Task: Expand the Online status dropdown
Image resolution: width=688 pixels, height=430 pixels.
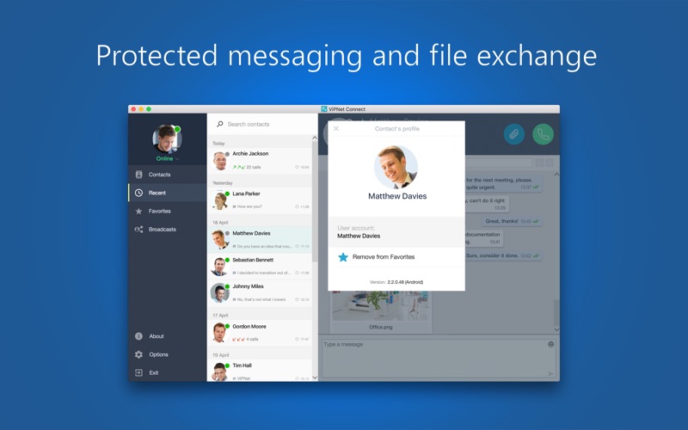Action: tap(168, 159)
